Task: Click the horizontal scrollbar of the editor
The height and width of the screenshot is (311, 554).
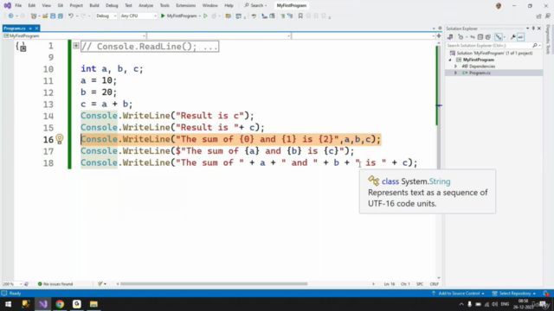Action: [214, 284]
